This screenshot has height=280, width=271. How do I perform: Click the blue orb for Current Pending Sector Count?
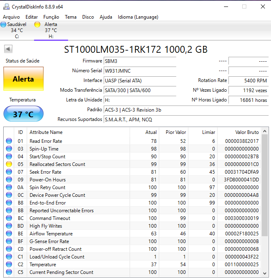(x=9, y=272)
